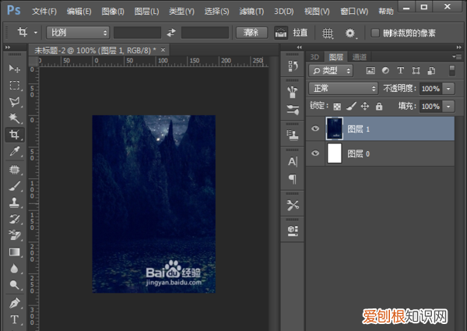Click the 清除 button

click(251, 33)
